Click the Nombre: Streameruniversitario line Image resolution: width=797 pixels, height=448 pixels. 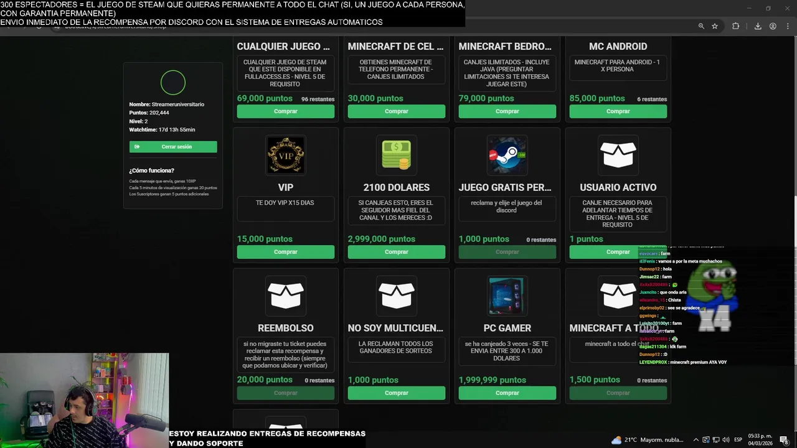[166, 105]
